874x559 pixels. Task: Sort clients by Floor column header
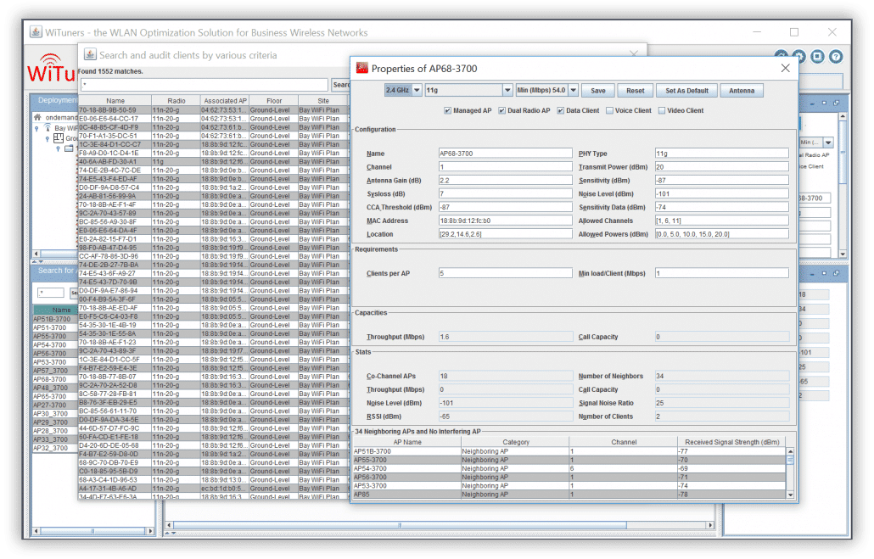click(274, 101)
